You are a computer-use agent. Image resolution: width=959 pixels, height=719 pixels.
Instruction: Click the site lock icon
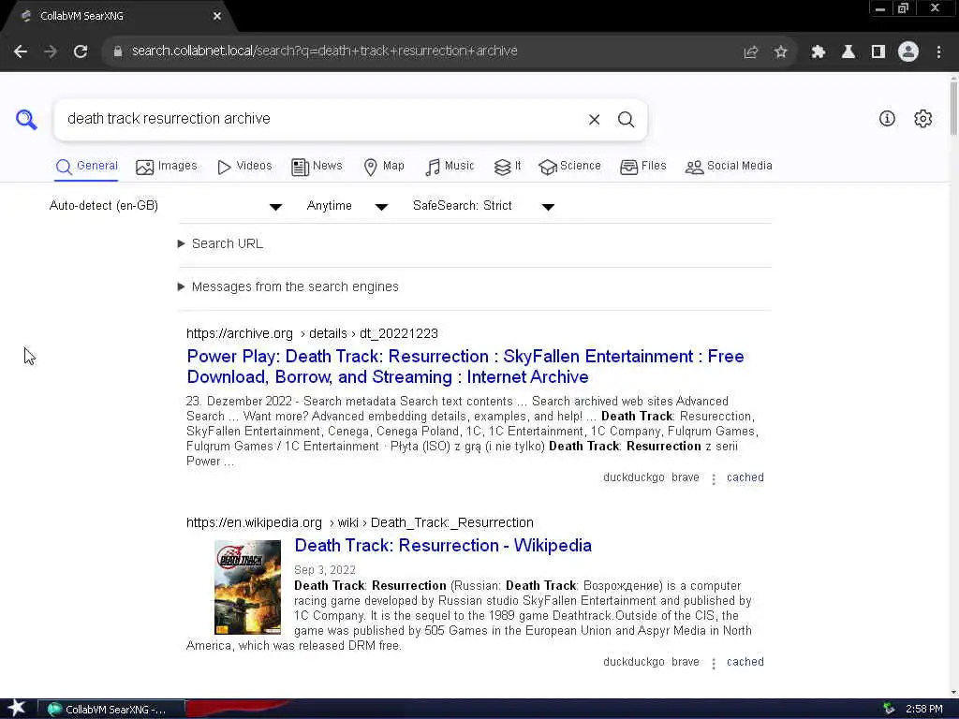(118, 51)
